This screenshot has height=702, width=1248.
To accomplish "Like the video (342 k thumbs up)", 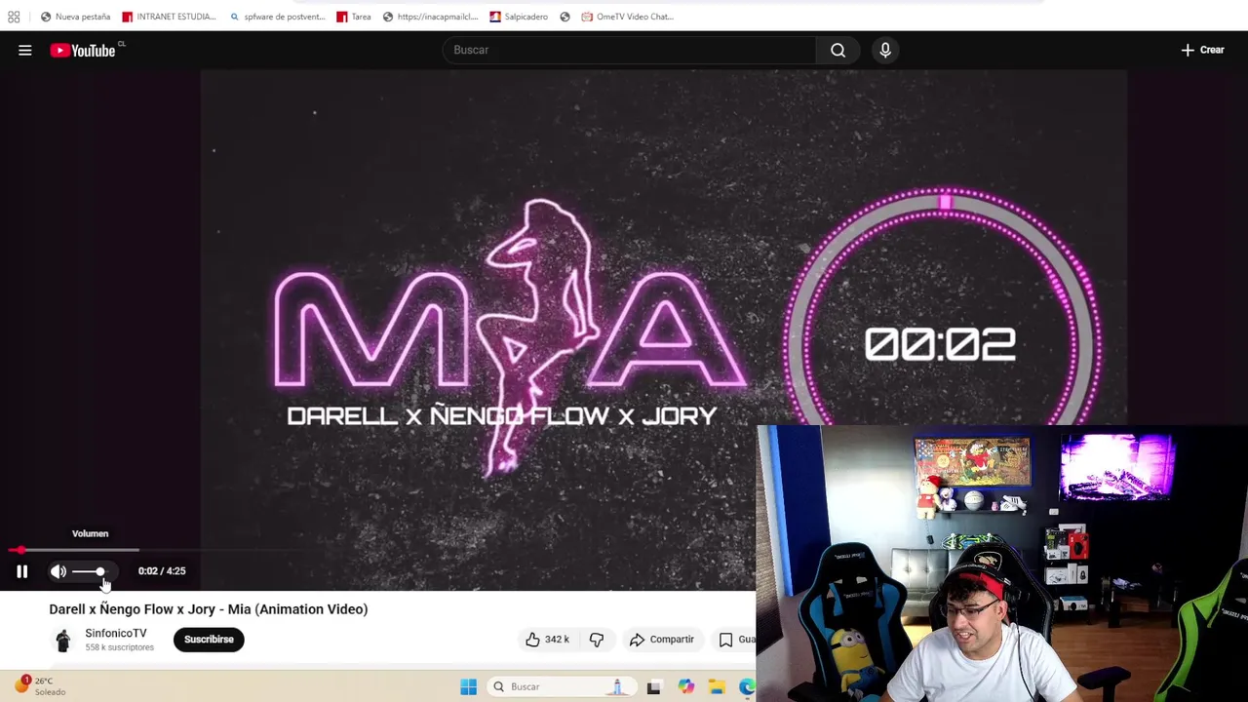I will click(547, 640).
